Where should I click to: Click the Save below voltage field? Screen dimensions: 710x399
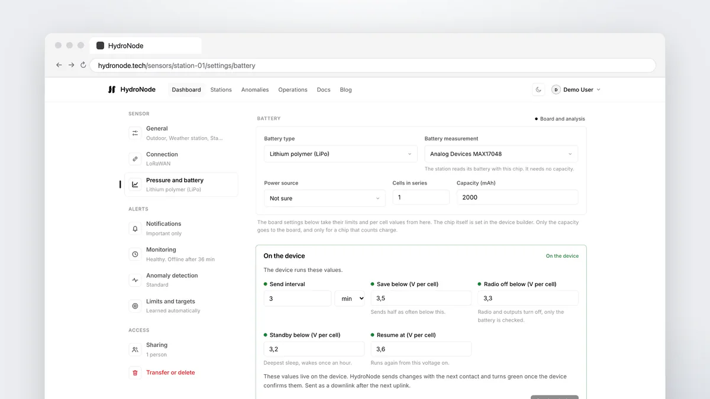point(421,299)
